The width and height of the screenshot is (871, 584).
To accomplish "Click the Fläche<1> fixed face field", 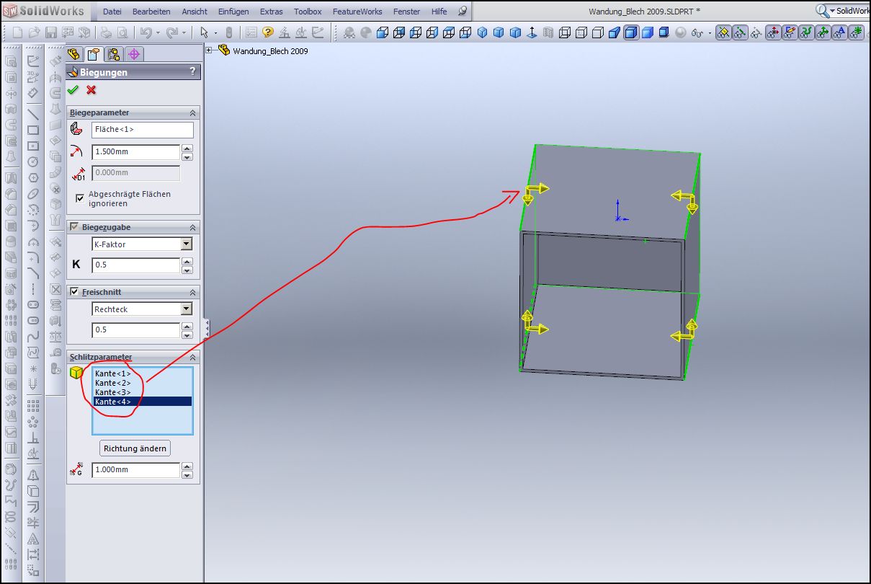I will click(143, 130).
